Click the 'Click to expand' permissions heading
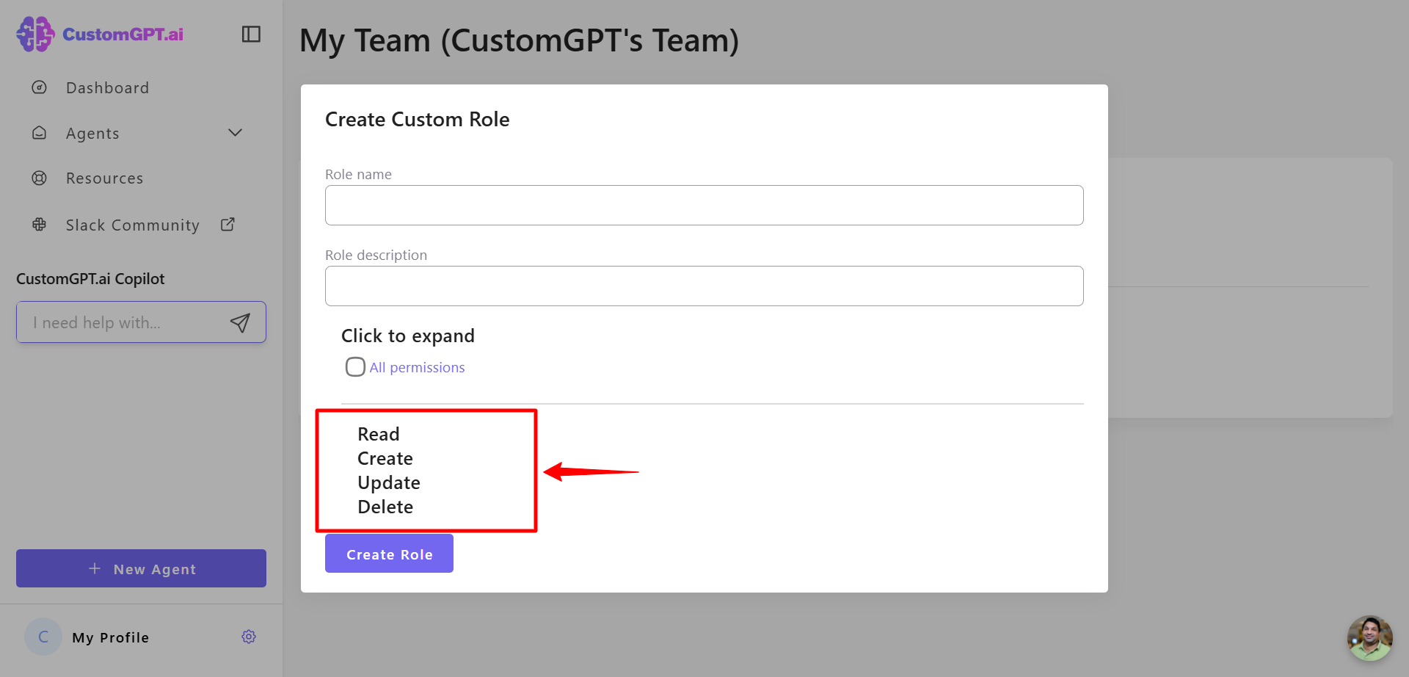The width and height of the screenshot is (1409, 677). click(x=407, y=336)
